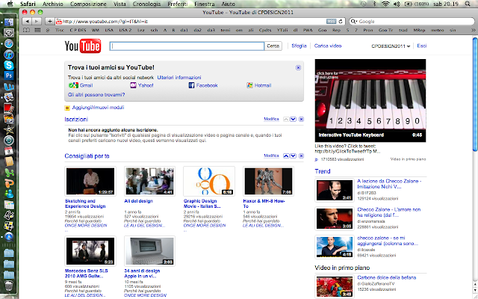Reload the page with the refresh icon
This screenshot has height=299, width=478.
click(341, 22)
